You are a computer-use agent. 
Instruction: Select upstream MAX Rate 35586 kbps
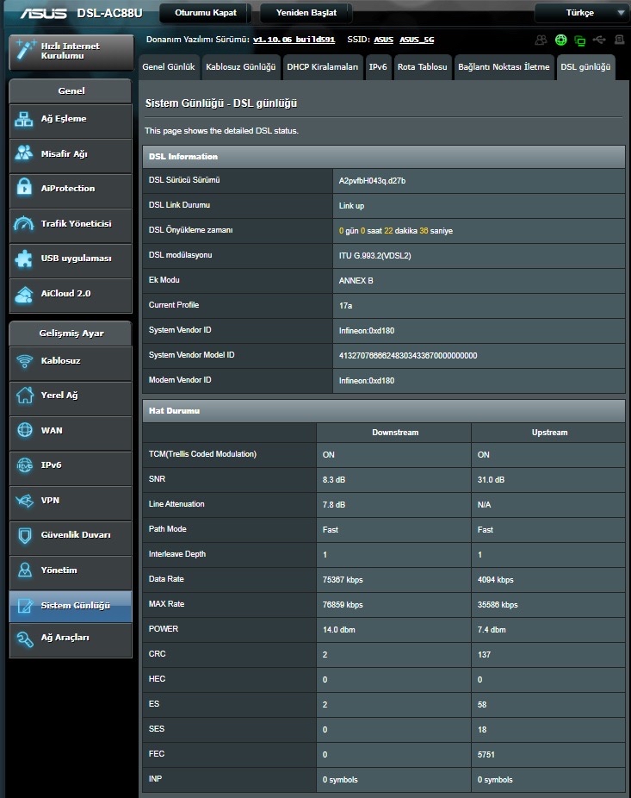click(498, 605)
